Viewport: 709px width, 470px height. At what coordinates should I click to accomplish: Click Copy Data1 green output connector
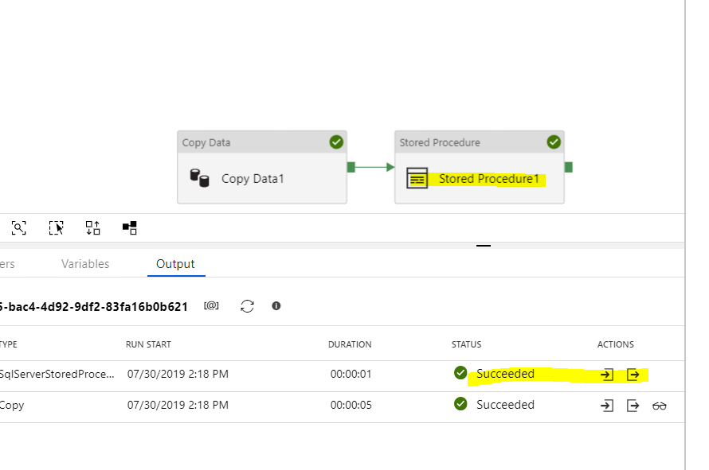351,167
